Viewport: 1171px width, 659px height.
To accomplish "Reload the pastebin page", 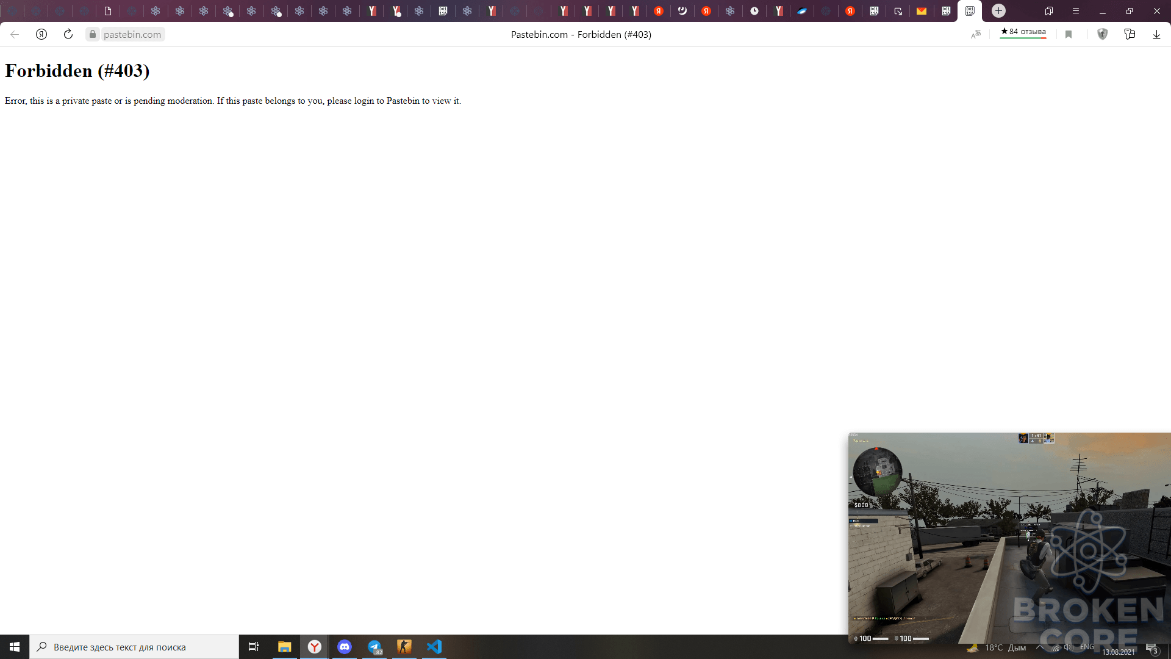I will pos(68,35).
